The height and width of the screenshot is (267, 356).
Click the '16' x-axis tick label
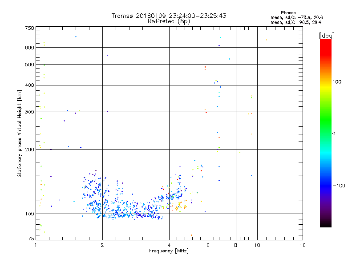303,245
